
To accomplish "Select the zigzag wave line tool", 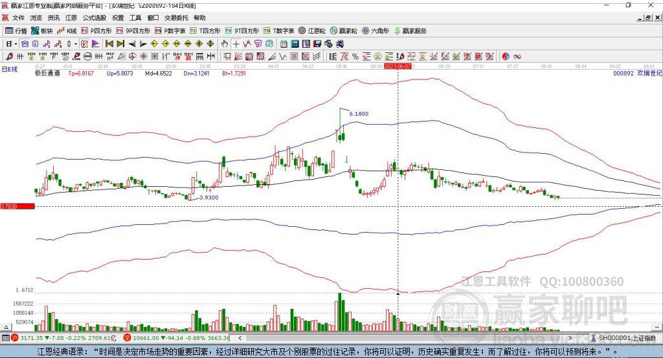I will (x=284, y=56).
